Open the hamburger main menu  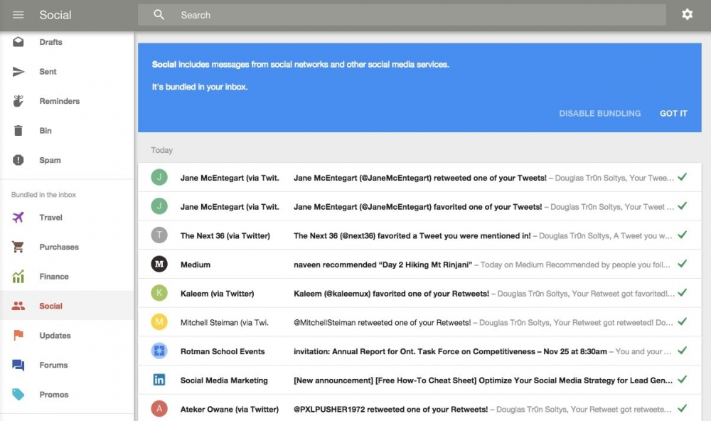(x=18, y=15)
